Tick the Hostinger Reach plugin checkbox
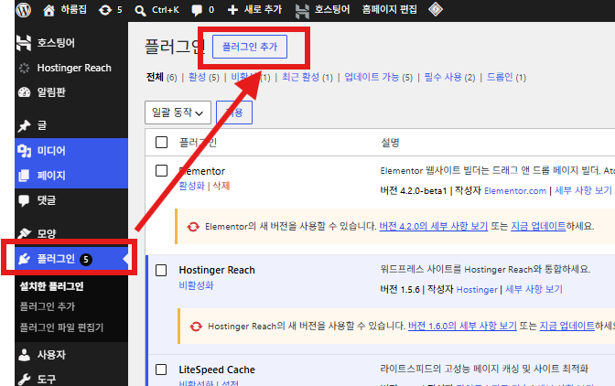 (x=161, y=271)
